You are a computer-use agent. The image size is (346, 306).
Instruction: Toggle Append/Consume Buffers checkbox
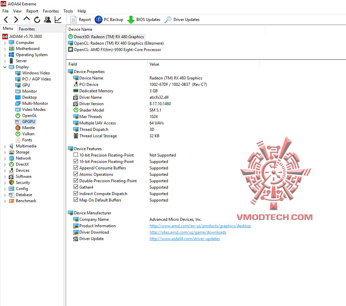pos(76,168)
